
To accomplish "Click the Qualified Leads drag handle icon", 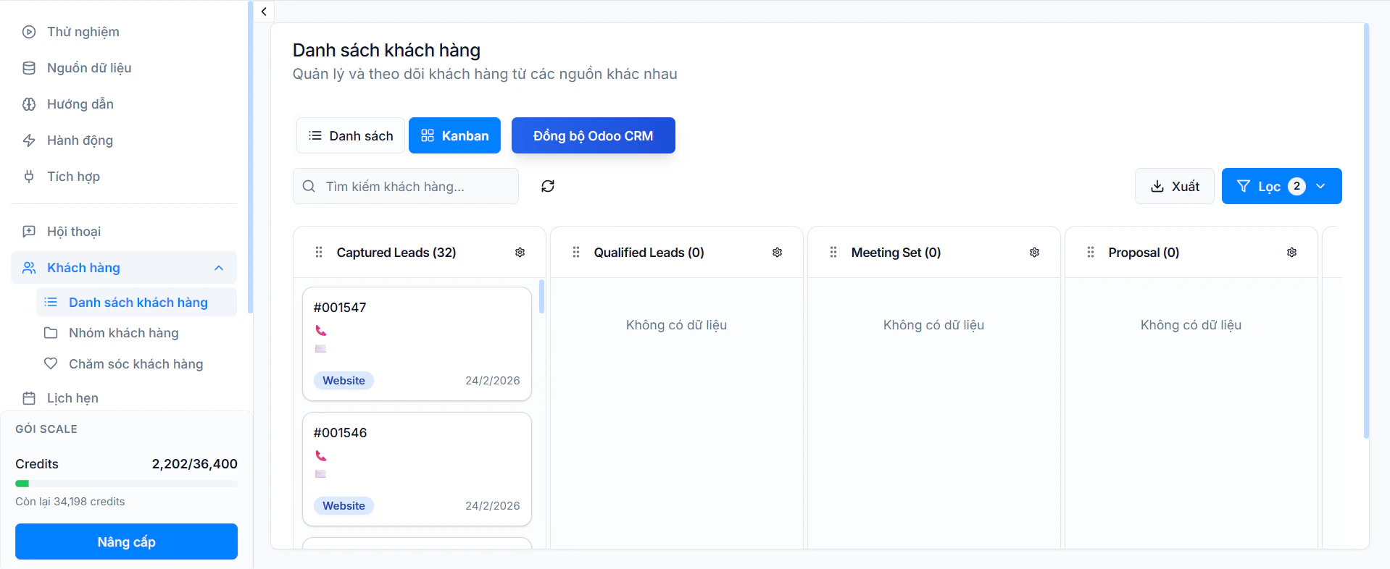I will [576, 252].
